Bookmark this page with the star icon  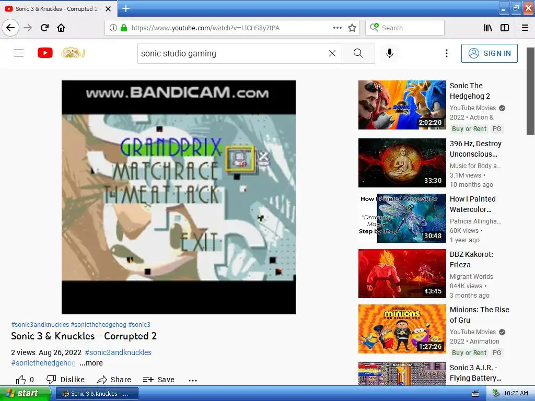[352, 28]
